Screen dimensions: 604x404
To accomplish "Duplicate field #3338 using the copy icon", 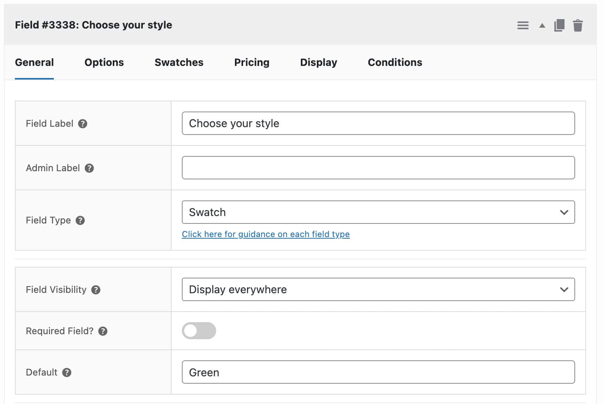I will point(559,25).
